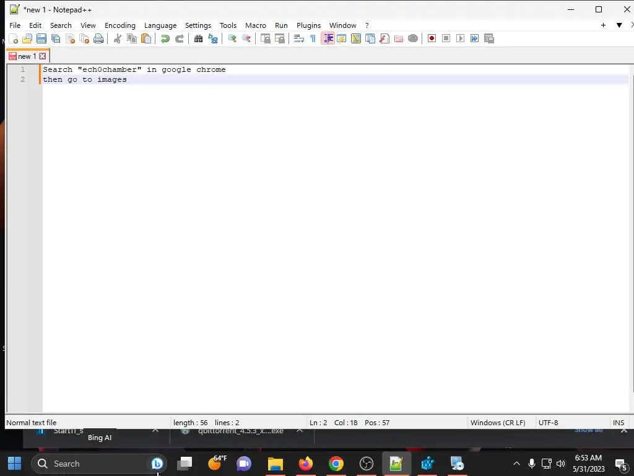This screenshot has width=634, height=476.
Task: Open the Encoding menu
Action: [120, 25]
